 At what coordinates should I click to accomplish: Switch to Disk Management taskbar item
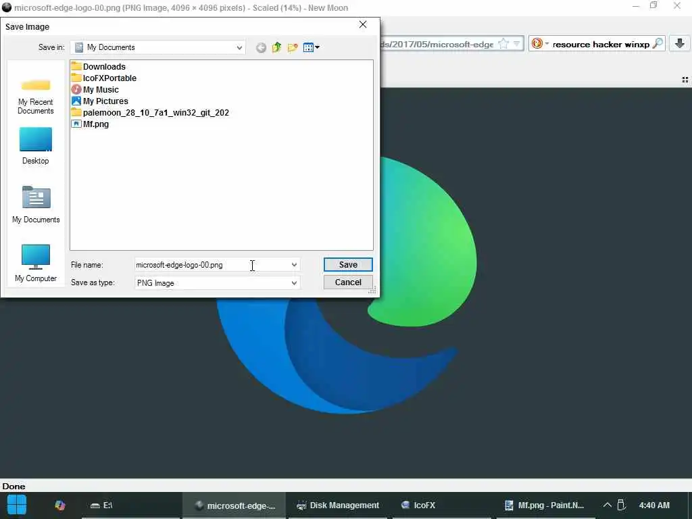point(338,505)
